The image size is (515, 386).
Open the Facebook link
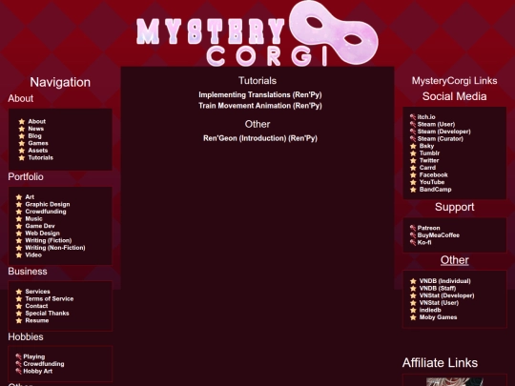click(x=434, y=175)
